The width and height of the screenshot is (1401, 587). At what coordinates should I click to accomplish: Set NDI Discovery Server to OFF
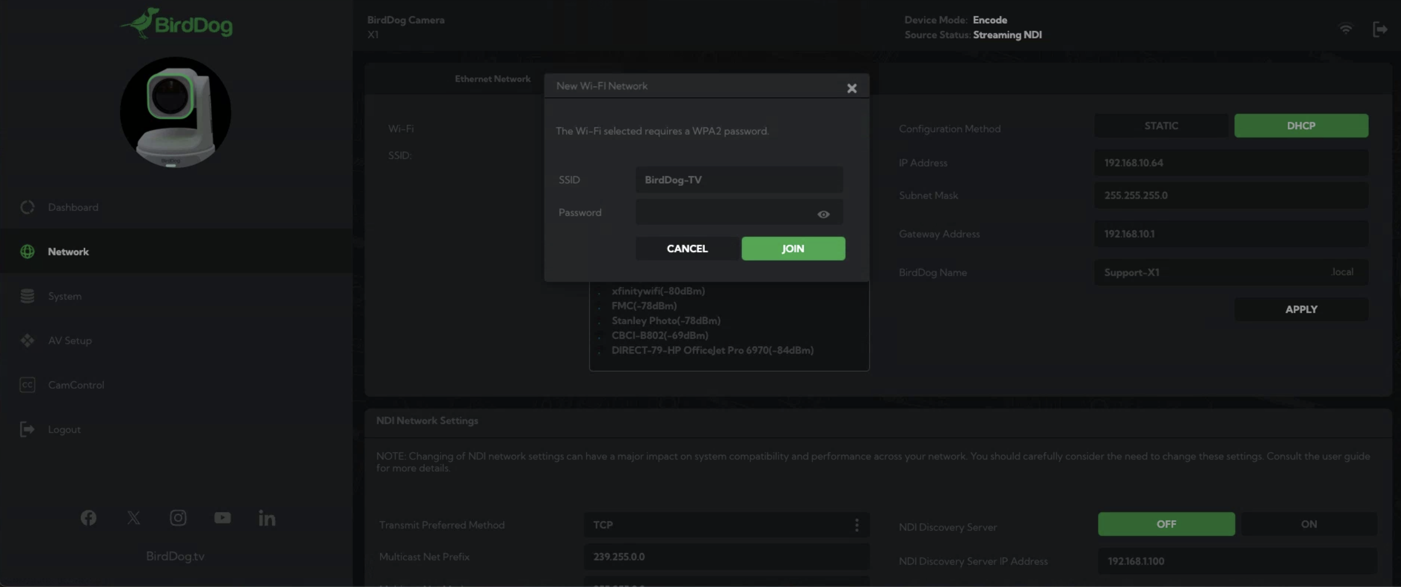tap(1165, 524)
